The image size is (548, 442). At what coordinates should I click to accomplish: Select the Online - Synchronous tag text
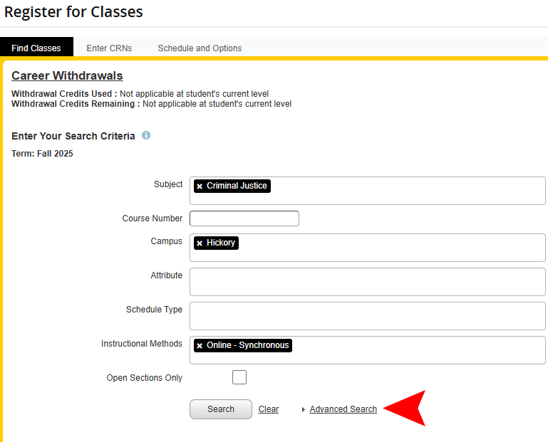coord(248,345)
